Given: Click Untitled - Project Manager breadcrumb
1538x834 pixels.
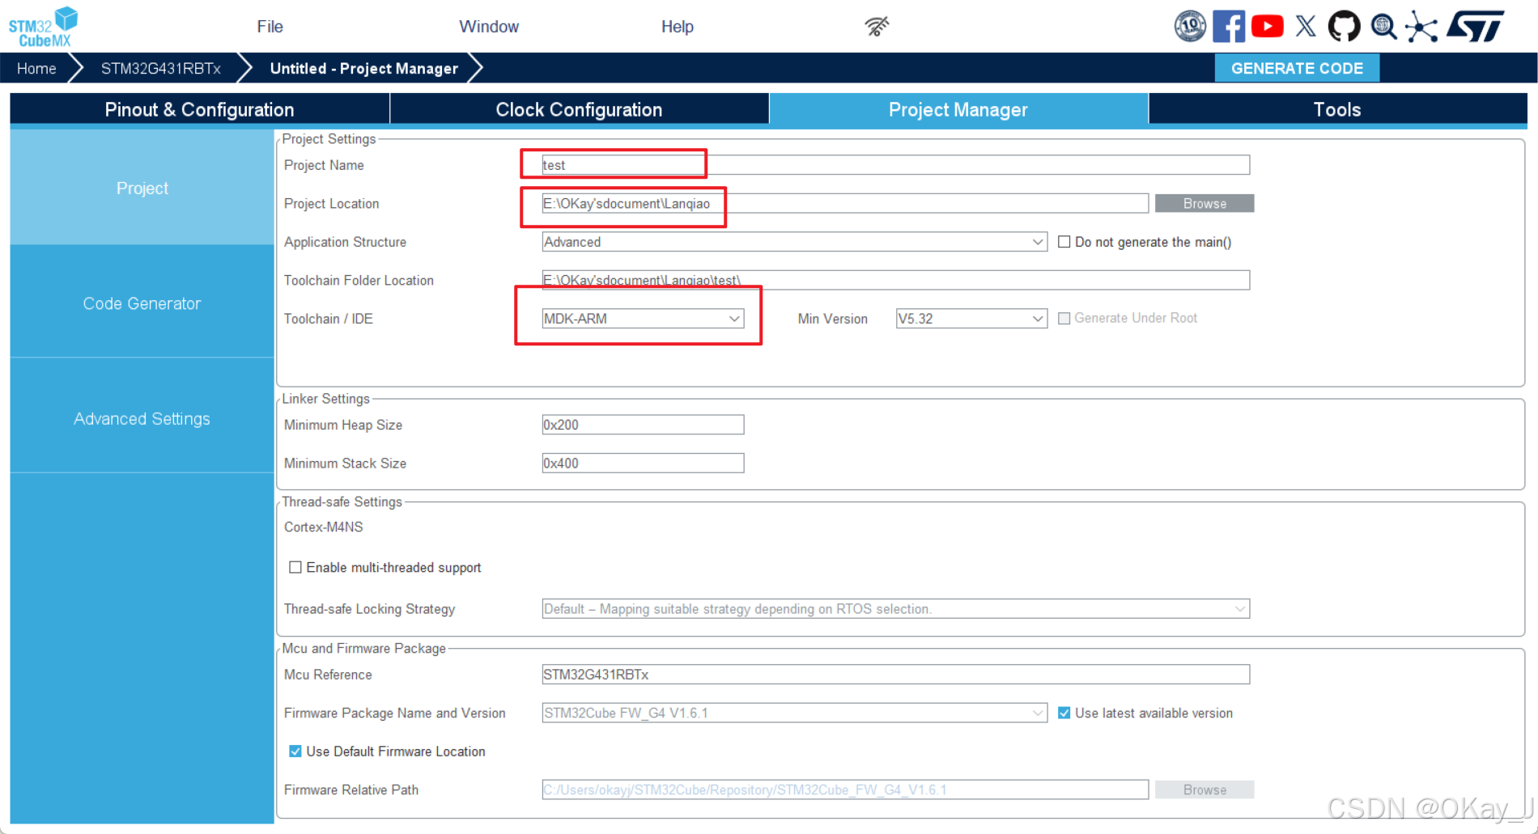Looking at the screenshot, I should click(x=364, y=69).
